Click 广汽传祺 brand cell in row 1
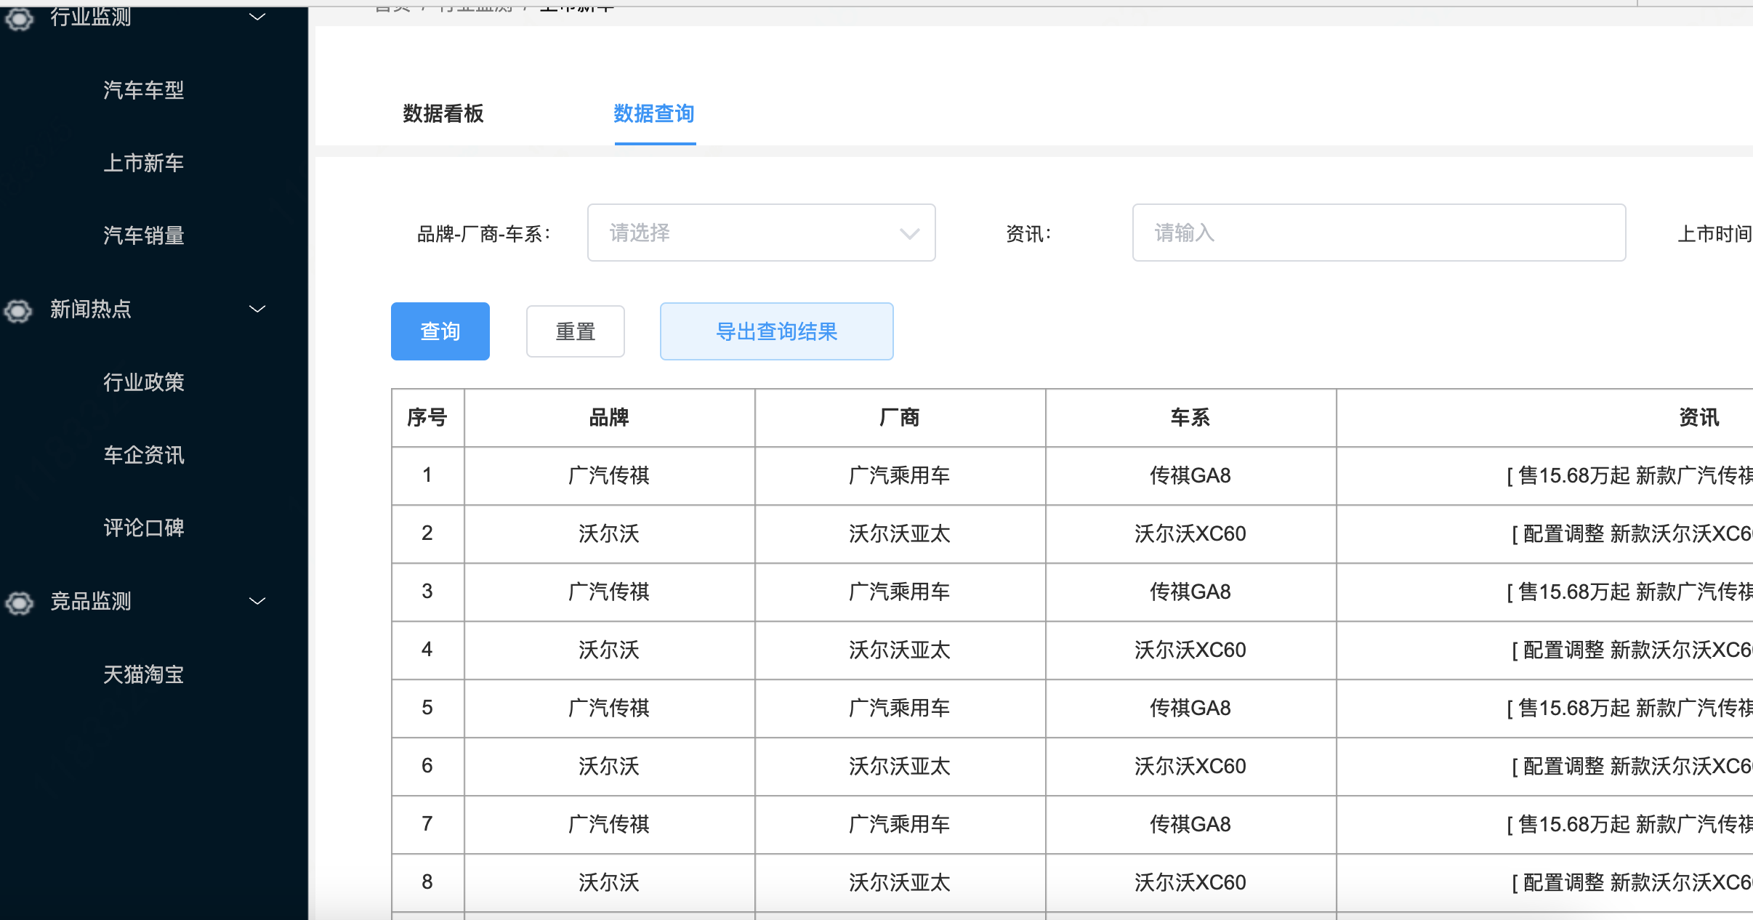Viewport: 1753px width, 920px height. tap(609, 476)
